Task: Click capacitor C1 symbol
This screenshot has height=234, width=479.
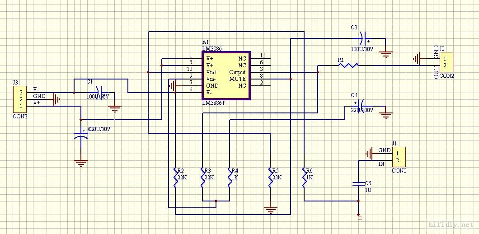Action: 100,92
